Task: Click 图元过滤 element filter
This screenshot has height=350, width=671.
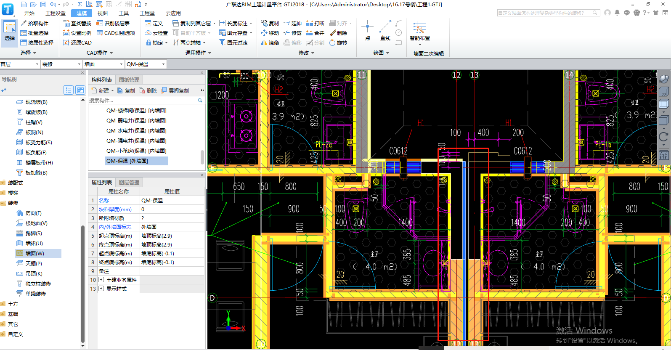Action: coord(233,42)
